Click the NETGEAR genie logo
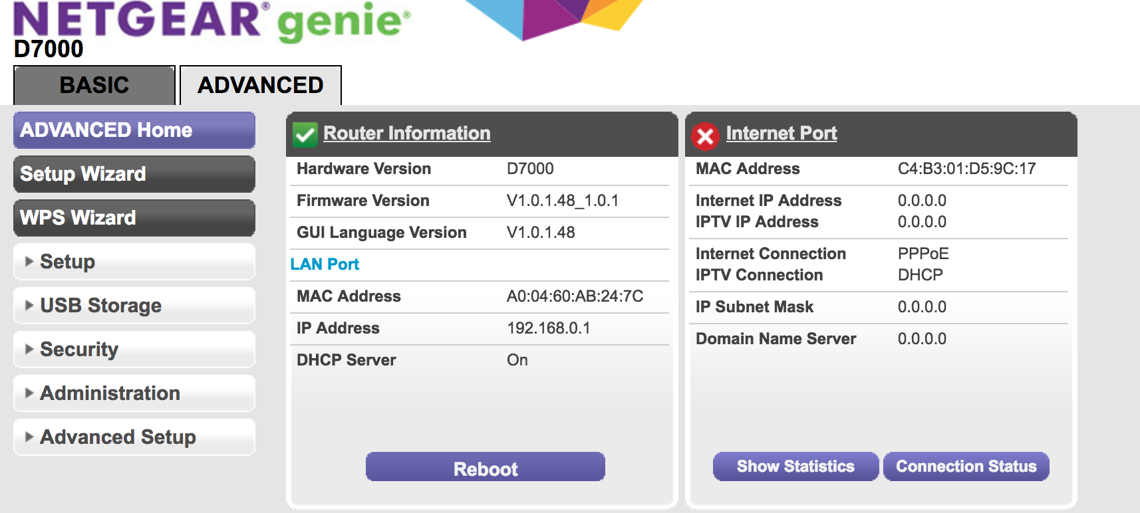The image size is (1140, 513). pos(212,20)
